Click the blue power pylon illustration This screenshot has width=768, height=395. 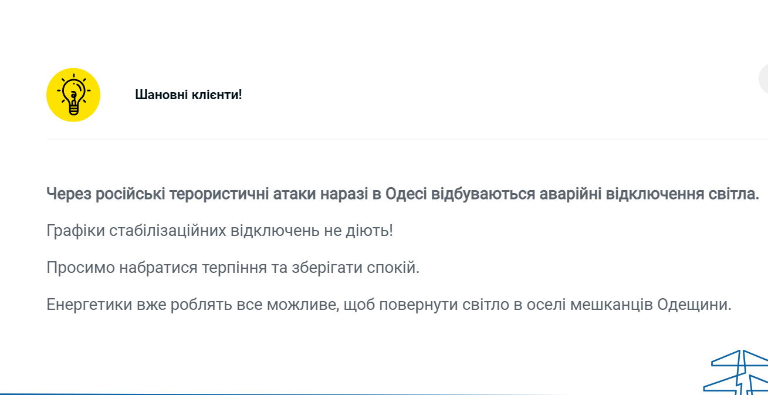[x=737, y=372]
